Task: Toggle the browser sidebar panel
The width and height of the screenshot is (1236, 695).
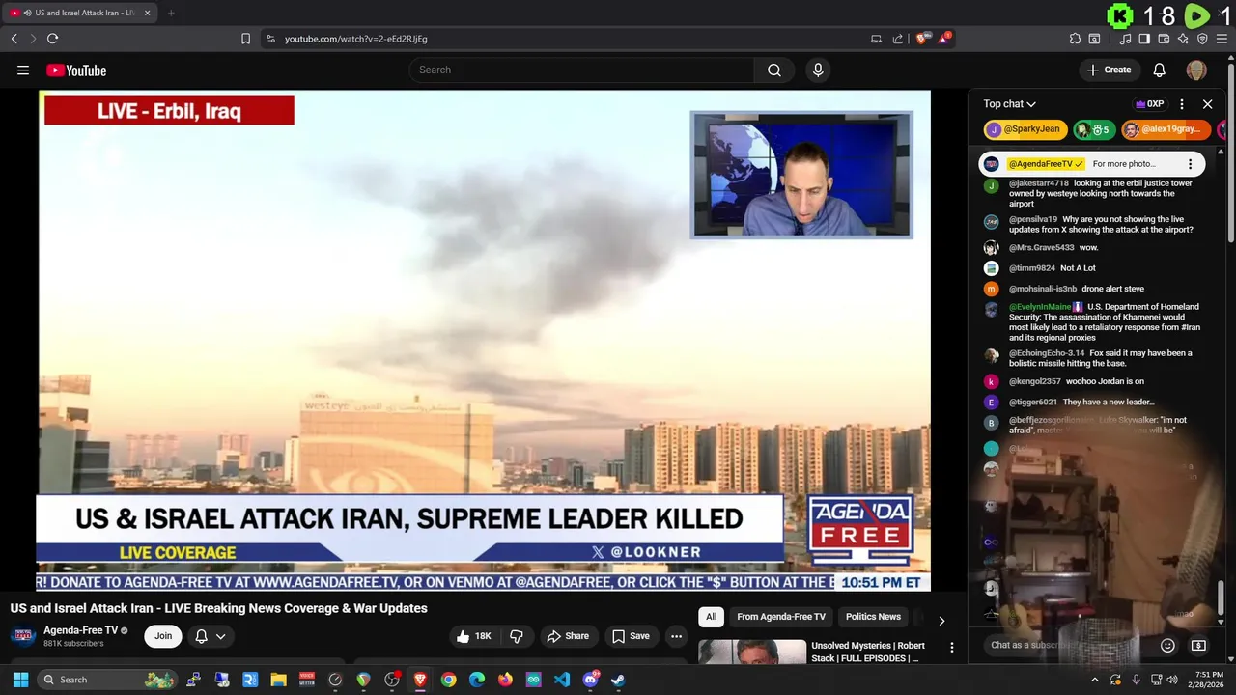Action: [1144, 39]
